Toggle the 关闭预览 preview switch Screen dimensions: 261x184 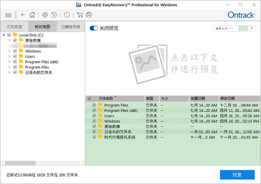(x=94, y=28)
